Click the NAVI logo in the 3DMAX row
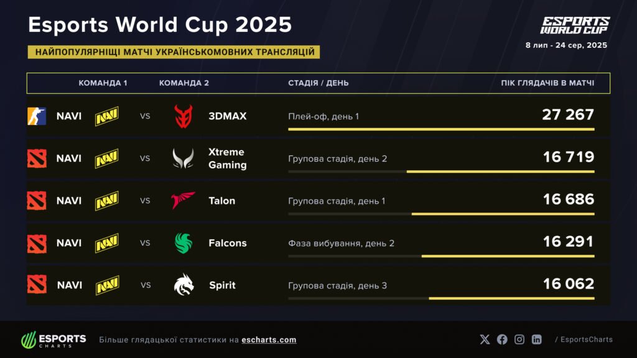Viewport: 637px width, 358px height. pos(107,116)
